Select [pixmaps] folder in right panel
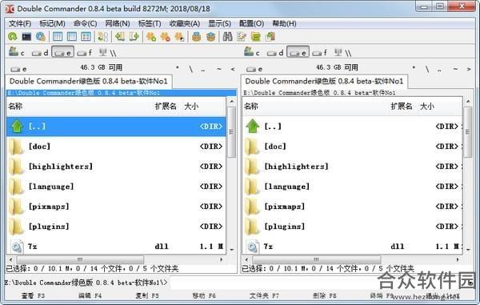This screenshot has width=480, height=305. [352, 207]
